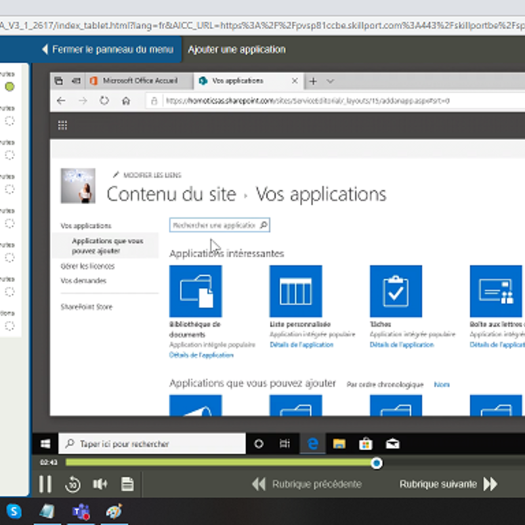Click Taper ici pour rechercher box

click(x=152, y=444)
